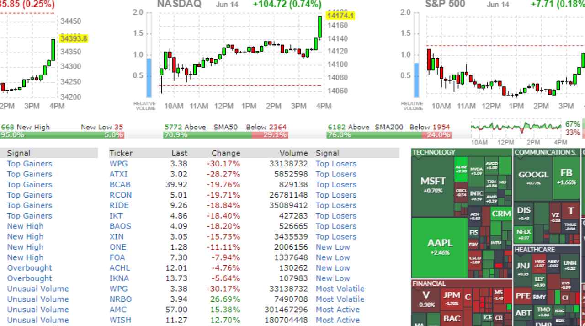Open the NASDAQ candlestick chart

click(x=241, y=54)
